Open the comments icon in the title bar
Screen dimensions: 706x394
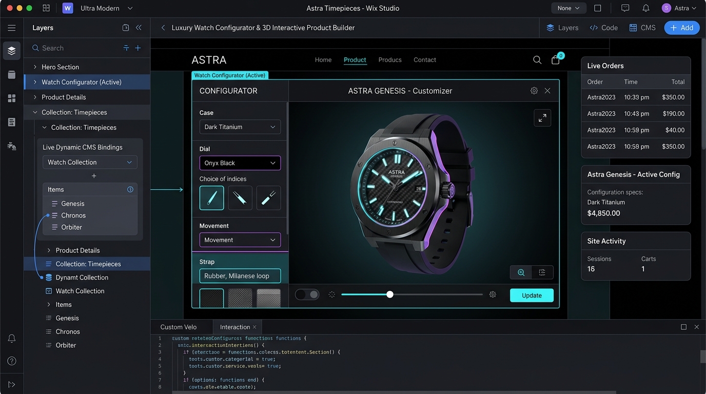[x=625, y=8]
